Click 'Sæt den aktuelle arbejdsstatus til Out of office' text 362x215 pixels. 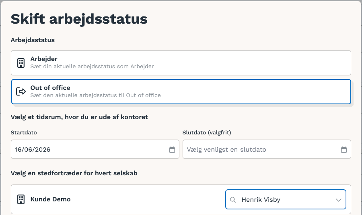coord(96,95)
